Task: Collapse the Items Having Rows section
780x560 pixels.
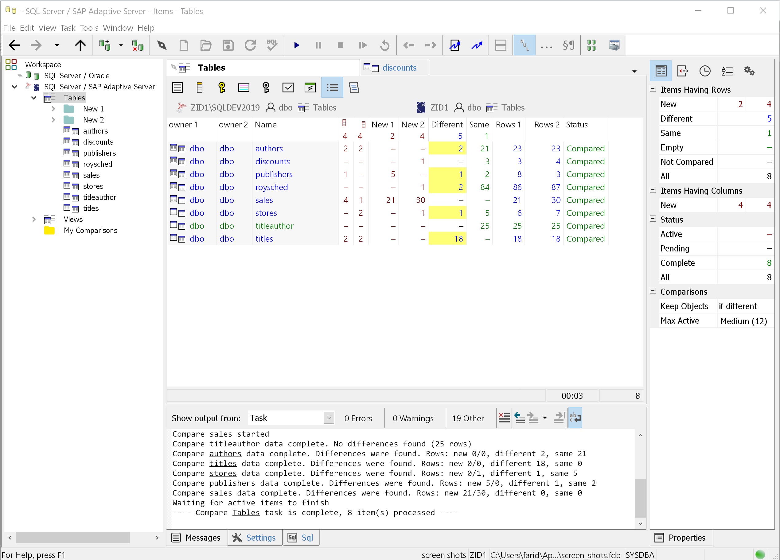Action: [x=653, y=89]
